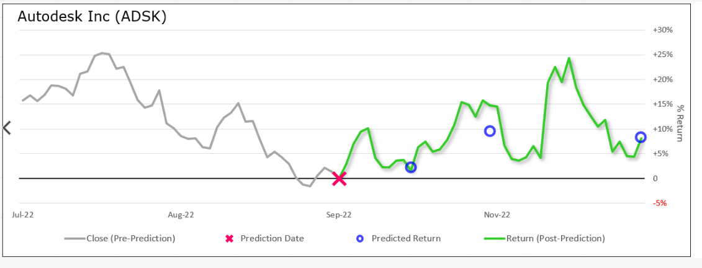Click the +30% axis label
This screenshot has width=702, height=268.
point(663,30)
